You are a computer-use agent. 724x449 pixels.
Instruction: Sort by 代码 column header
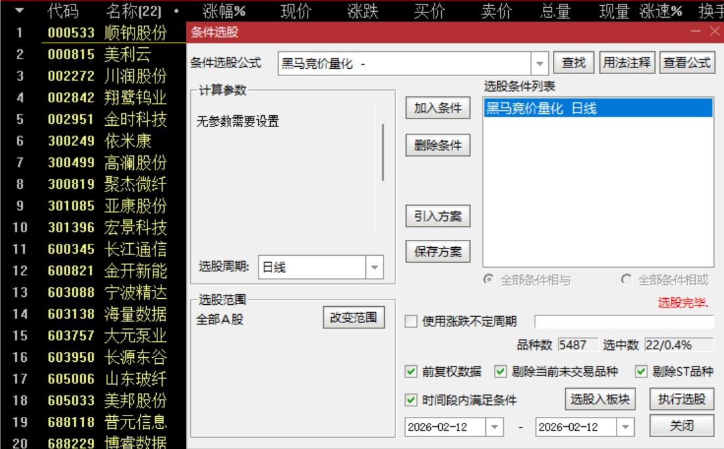point(63,10)
